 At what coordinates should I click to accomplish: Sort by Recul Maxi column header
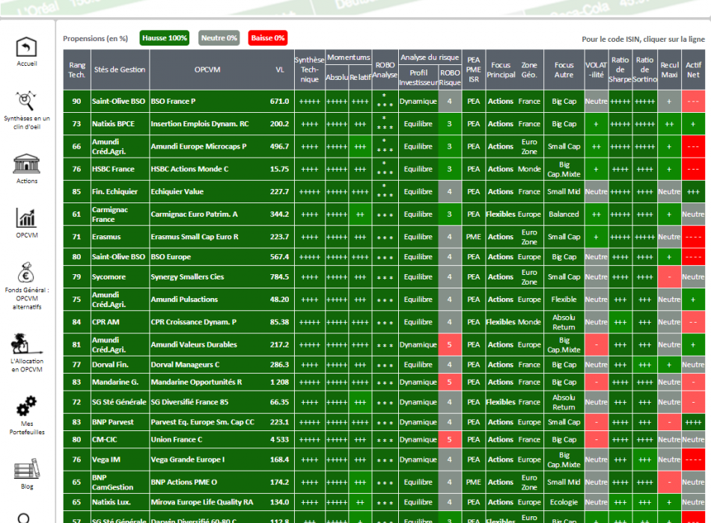[669, 69]
